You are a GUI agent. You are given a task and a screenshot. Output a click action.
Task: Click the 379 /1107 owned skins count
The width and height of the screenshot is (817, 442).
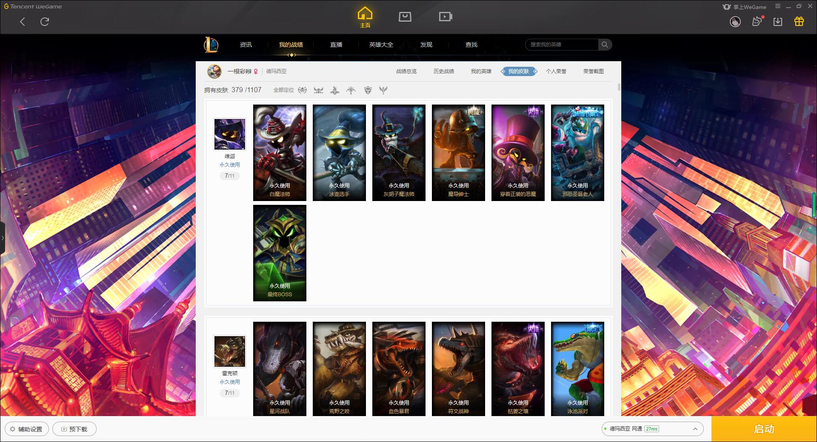pos(246,90)
